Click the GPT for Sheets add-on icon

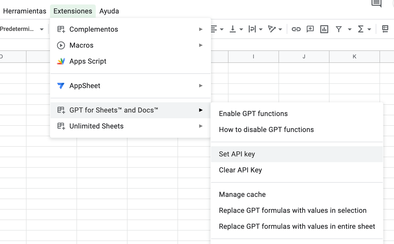(x=61, y=110)
